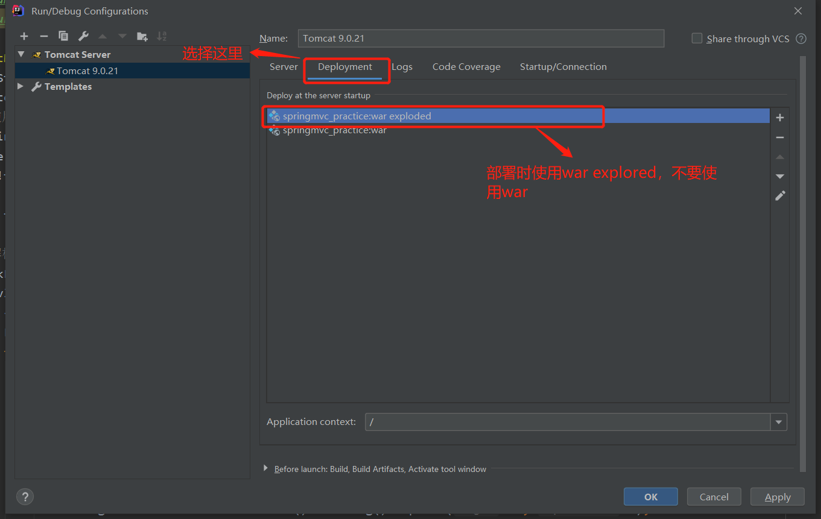
Task: Sort configurations alphabetically
Action: click(162, 36)
